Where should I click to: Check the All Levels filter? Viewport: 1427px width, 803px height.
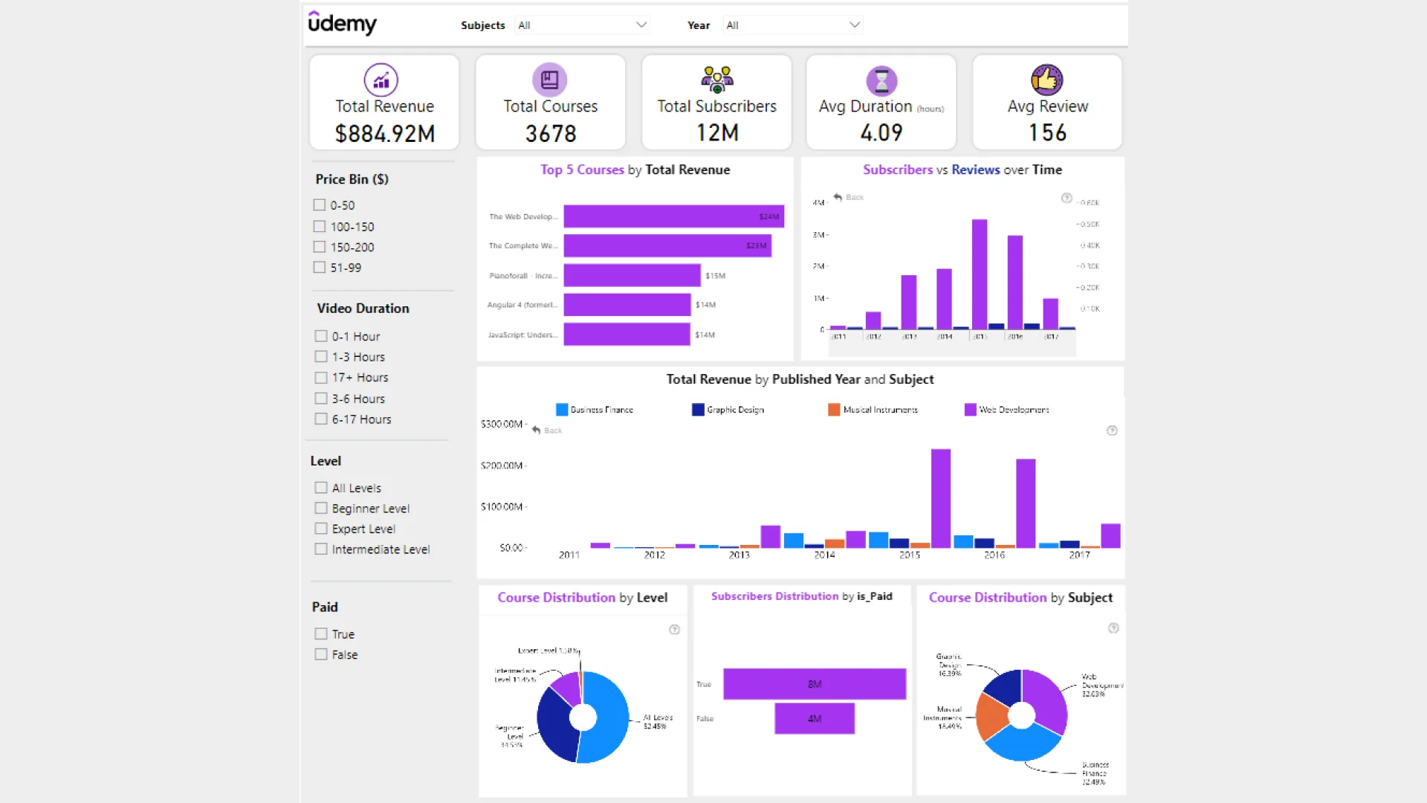[321, 488]
